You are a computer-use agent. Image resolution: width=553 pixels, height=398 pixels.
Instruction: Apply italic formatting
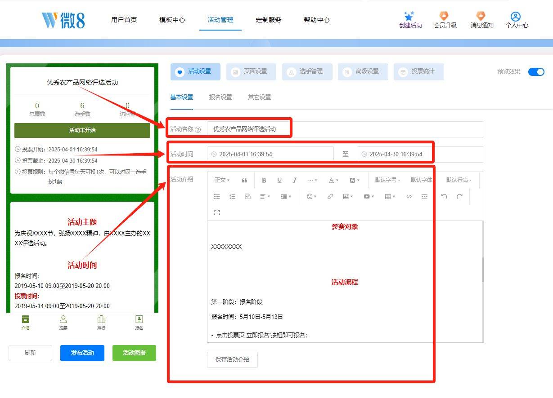(x=294, y=180)
